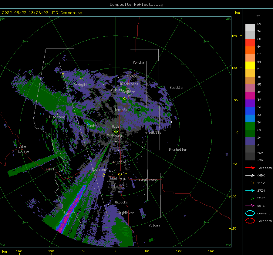
Task: Click the Limestone label
Action: pos(57,117)
